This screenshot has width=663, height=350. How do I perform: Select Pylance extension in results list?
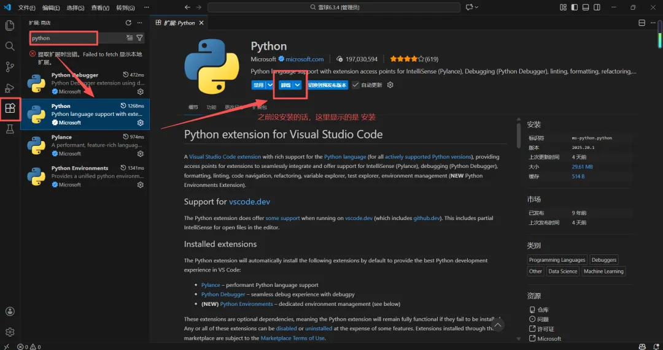point(85,145)
